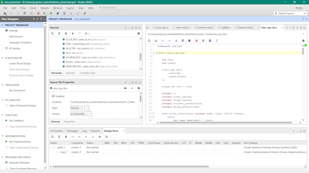
Task: Collapse the PROJECT MANAGER section
Action: point(3,25)
